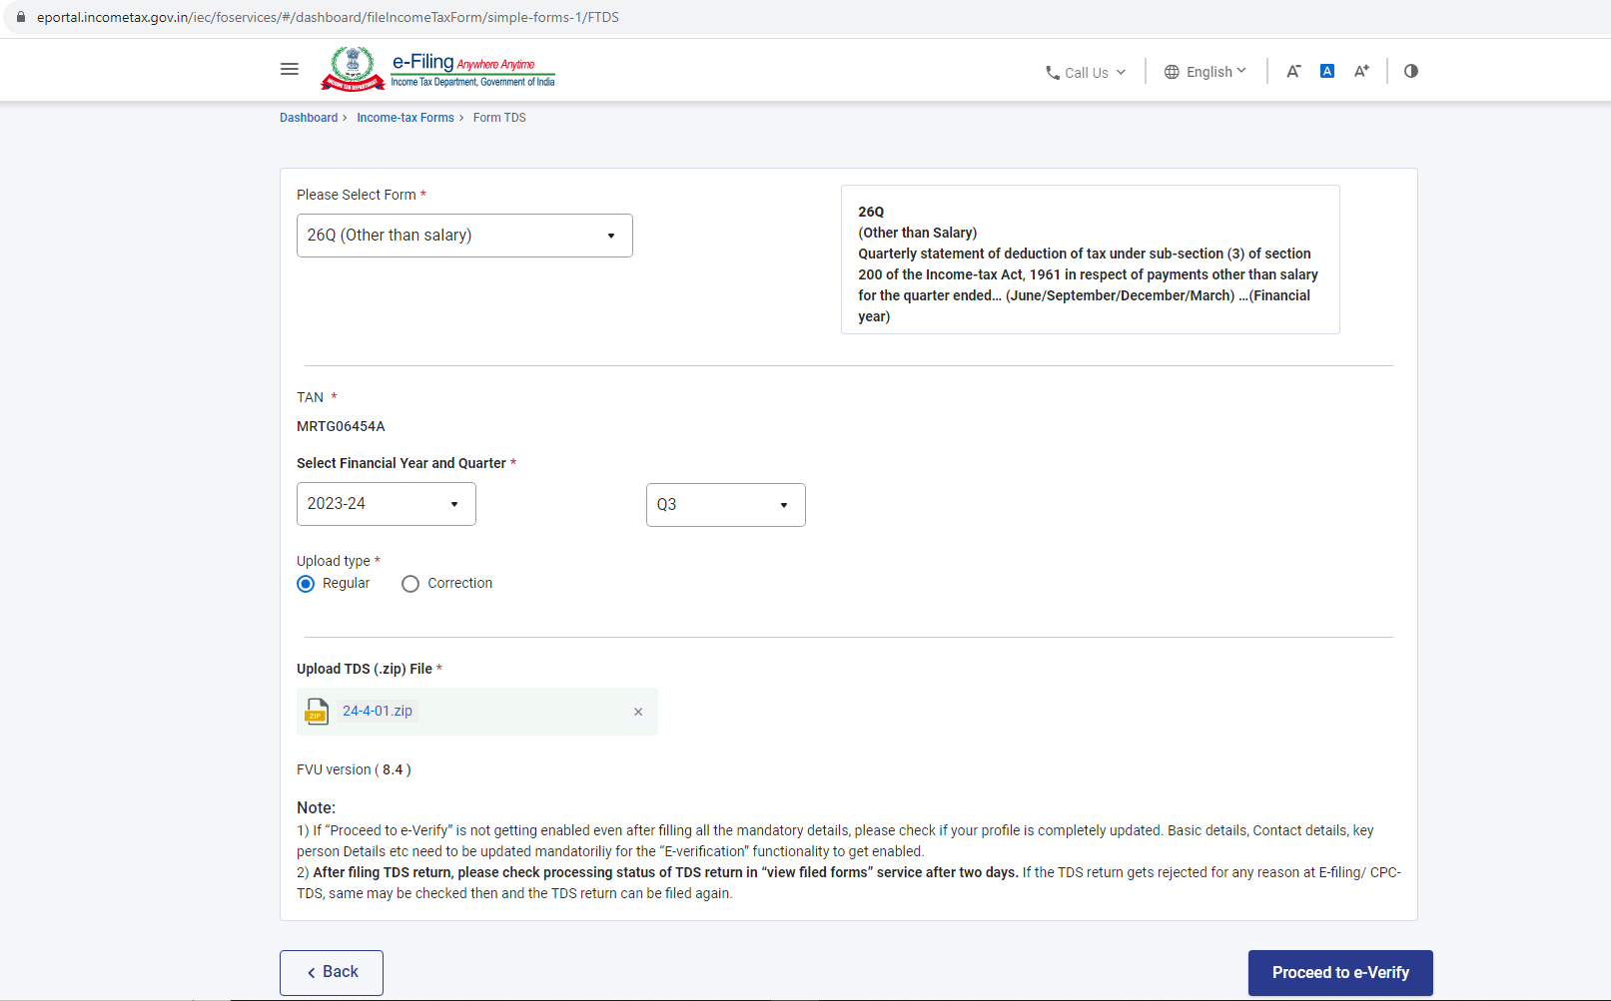Open the 2023-24 financial year dropdown
Image resolution: width=1611 pixels, height=1001 pixels.
387,504
